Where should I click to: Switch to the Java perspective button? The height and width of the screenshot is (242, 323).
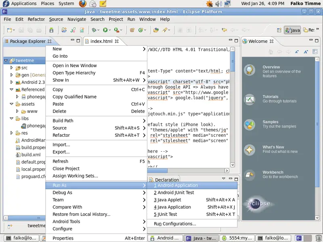[x=292, y=30]
